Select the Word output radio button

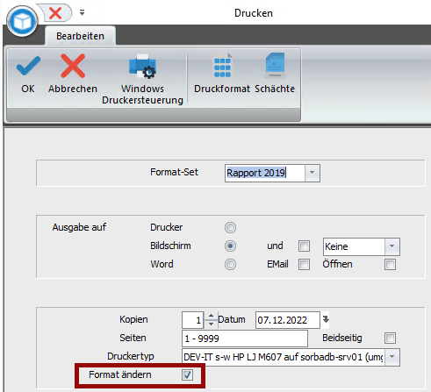[230, 264]
